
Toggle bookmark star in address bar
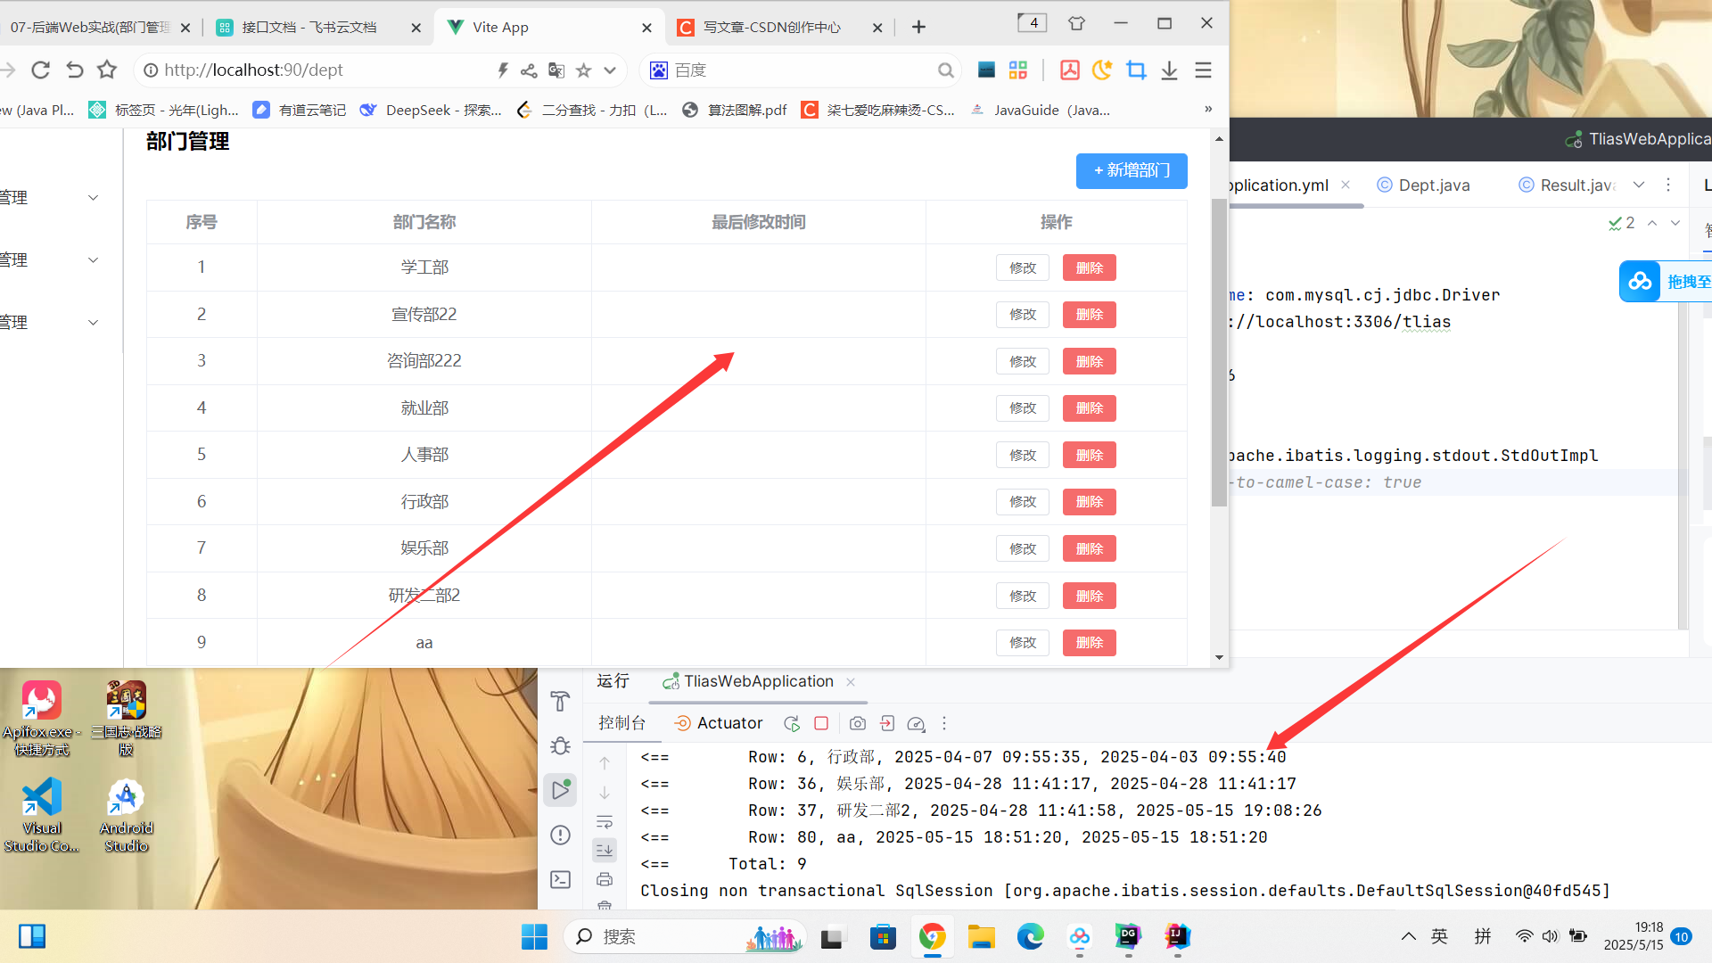(583, 70)
